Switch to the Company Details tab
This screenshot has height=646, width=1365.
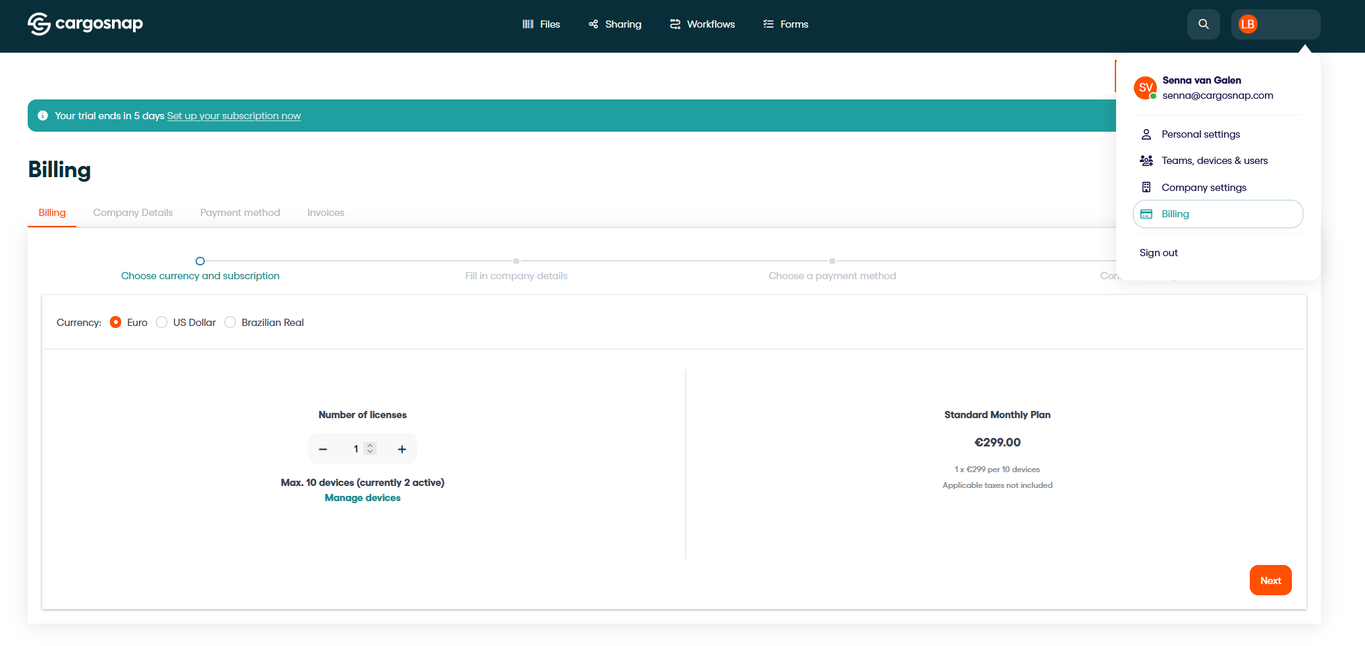(x=133, y=213)
